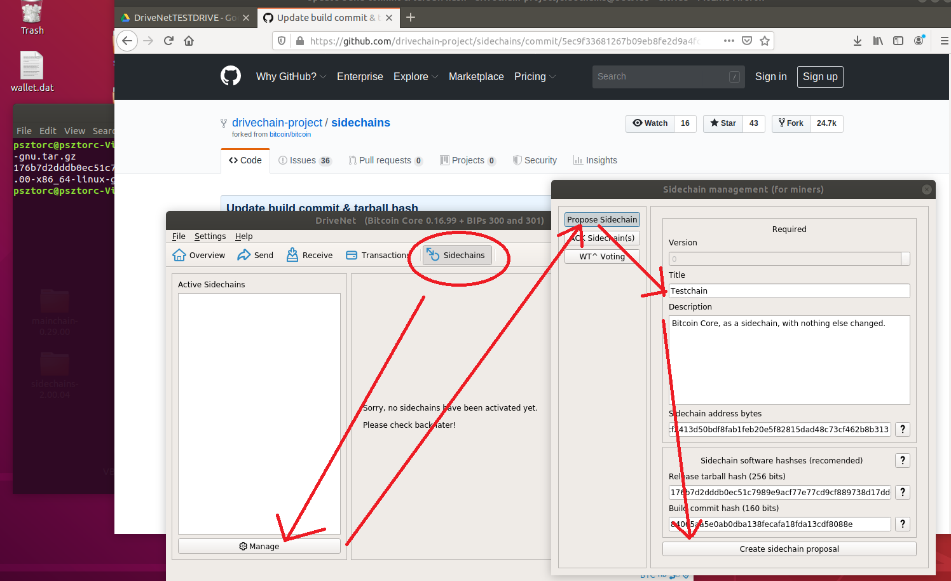Go back in Firefox browser
The image size is (951, 581).
127,41
